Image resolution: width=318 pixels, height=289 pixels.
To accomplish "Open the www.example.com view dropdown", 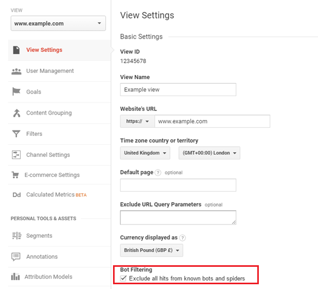I will pos(58,24).
